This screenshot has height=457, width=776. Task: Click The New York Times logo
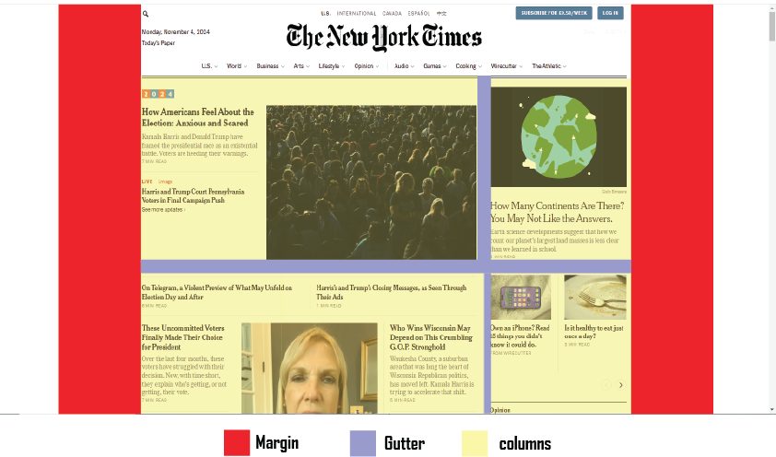[383, 37]
